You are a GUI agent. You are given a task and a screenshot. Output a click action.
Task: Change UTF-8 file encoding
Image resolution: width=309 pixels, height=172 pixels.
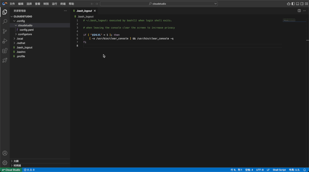tap(260, 170)
